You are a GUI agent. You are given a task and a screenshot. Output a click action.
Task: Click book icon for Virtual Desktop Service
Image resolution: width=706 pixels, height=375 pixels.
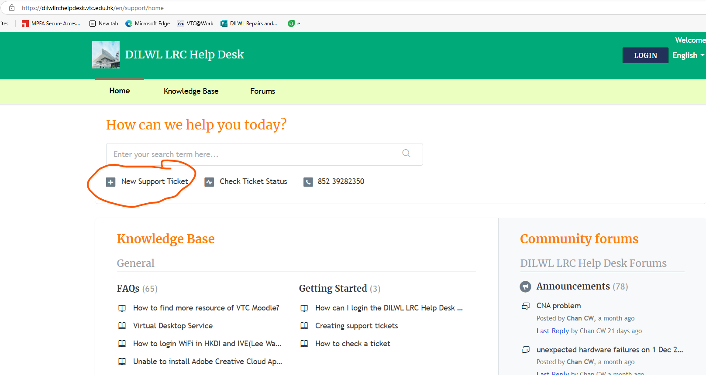(x=122, y=326)
